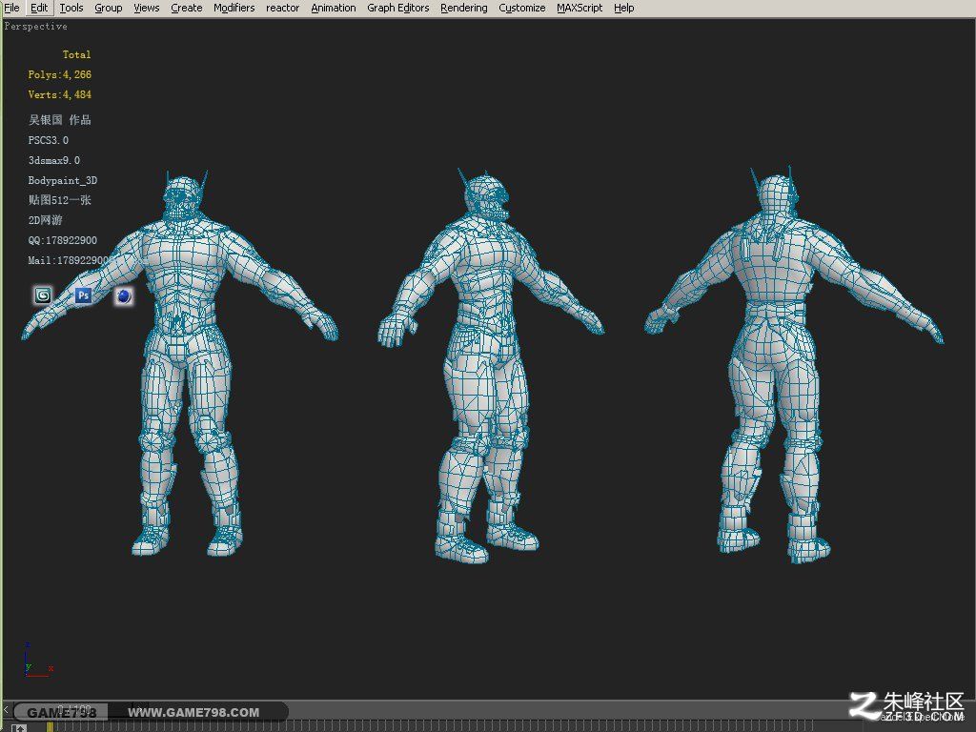Click the yellow Total statistics heading
The height and width of the screenshot is (732, 976).
point(76,54)
